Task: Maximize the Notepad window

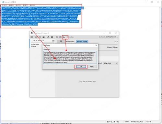Action: point(152,2)
